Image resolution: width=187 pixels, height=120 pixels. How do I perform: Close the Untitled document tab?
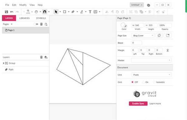click(x=141, y=5)
